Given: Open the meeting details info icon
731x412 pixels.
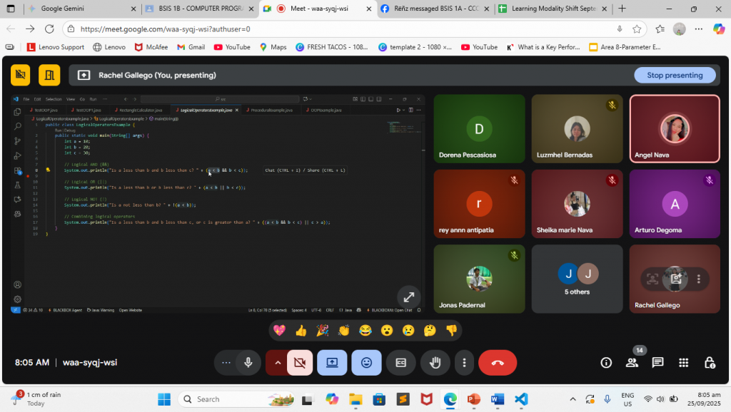Looking at the screenshot, I should tap(606, 362).
